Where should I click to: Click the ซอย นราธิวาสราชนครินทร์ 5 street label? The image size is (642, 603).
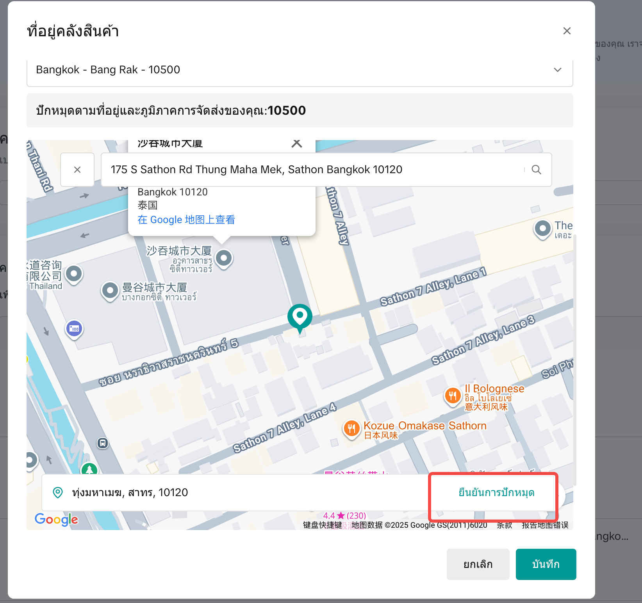click(x=168, y=362)
